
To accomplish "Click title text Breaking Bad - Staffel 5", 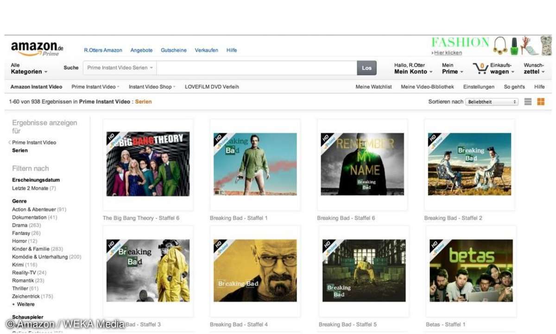I will tap(347, 324).
